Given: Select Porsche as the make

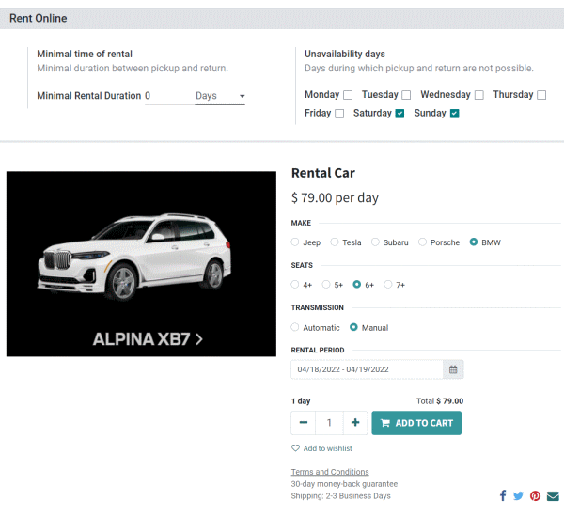Looking at the screenshot, I should [422, 242].
